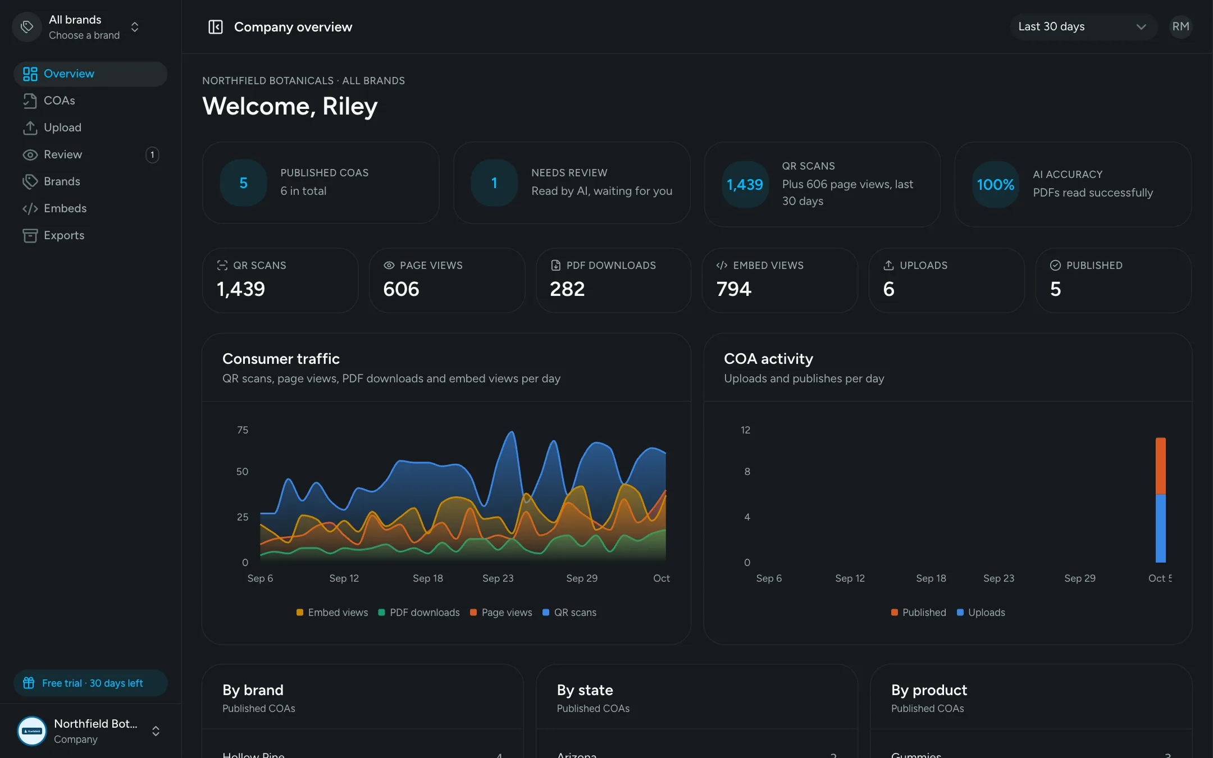Open the Published COAs summary card

click(x=321, y=182)
